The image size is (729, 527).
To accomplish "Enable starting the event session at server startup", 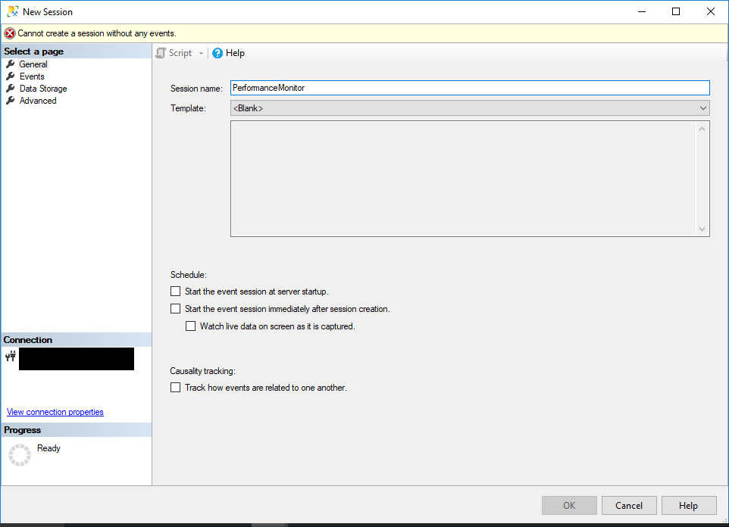I will [x=175, y=291].
